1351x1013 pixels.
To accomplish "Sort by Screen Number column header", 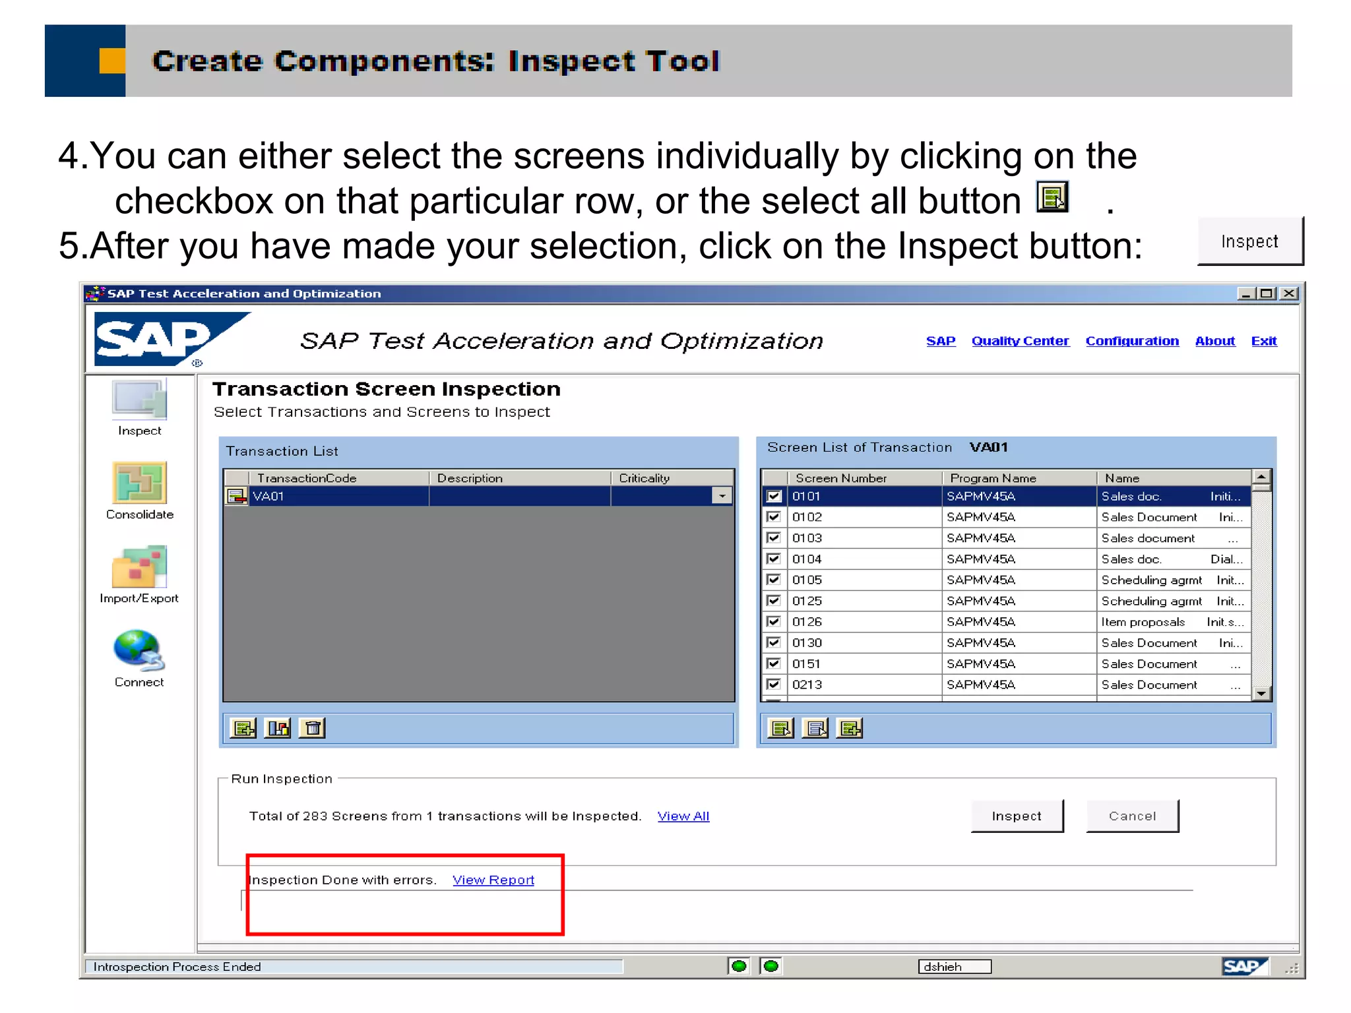I will pyautogui.click(x=865, y=478).
